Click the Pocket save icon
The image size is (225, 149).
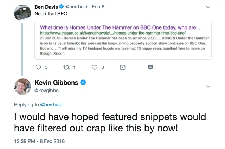coord(150,67)
